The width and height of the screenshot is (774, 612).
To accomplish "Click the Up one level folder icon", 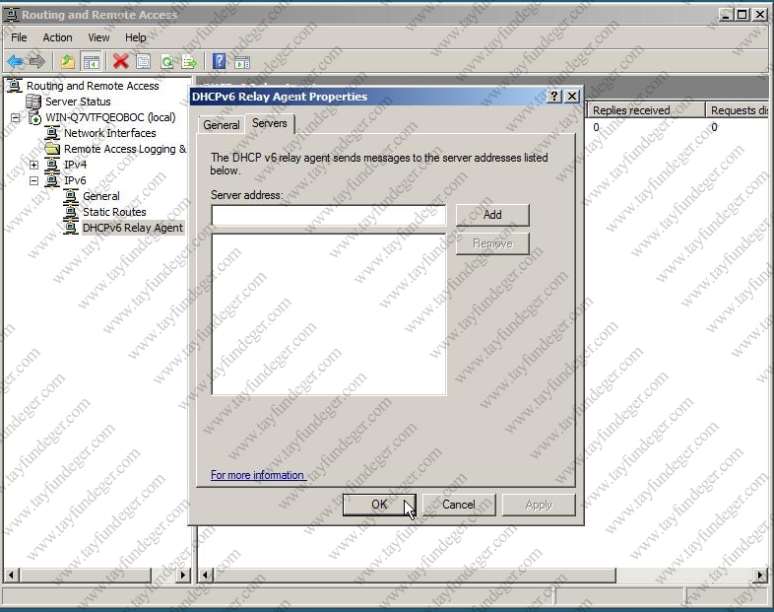I will [68, 62].
